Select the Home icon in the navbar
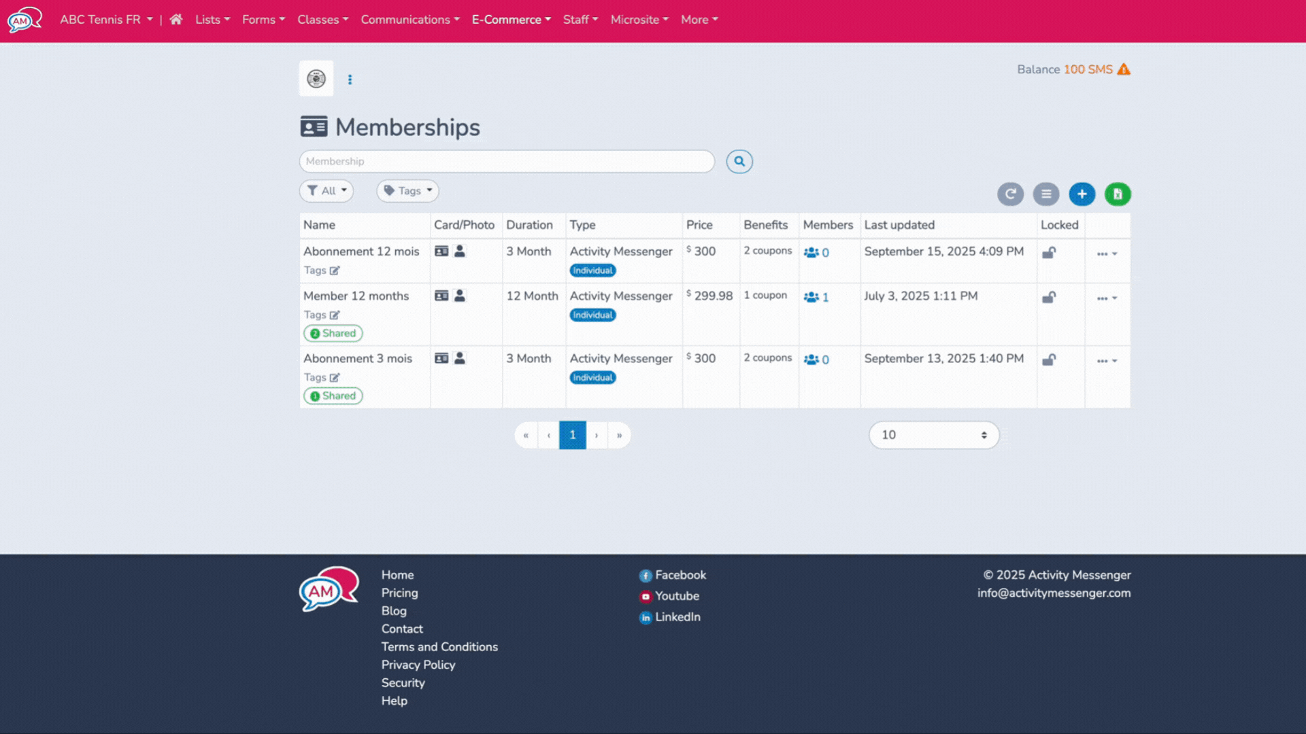Viewport: 1306px width, 734px height. (175, 20)
